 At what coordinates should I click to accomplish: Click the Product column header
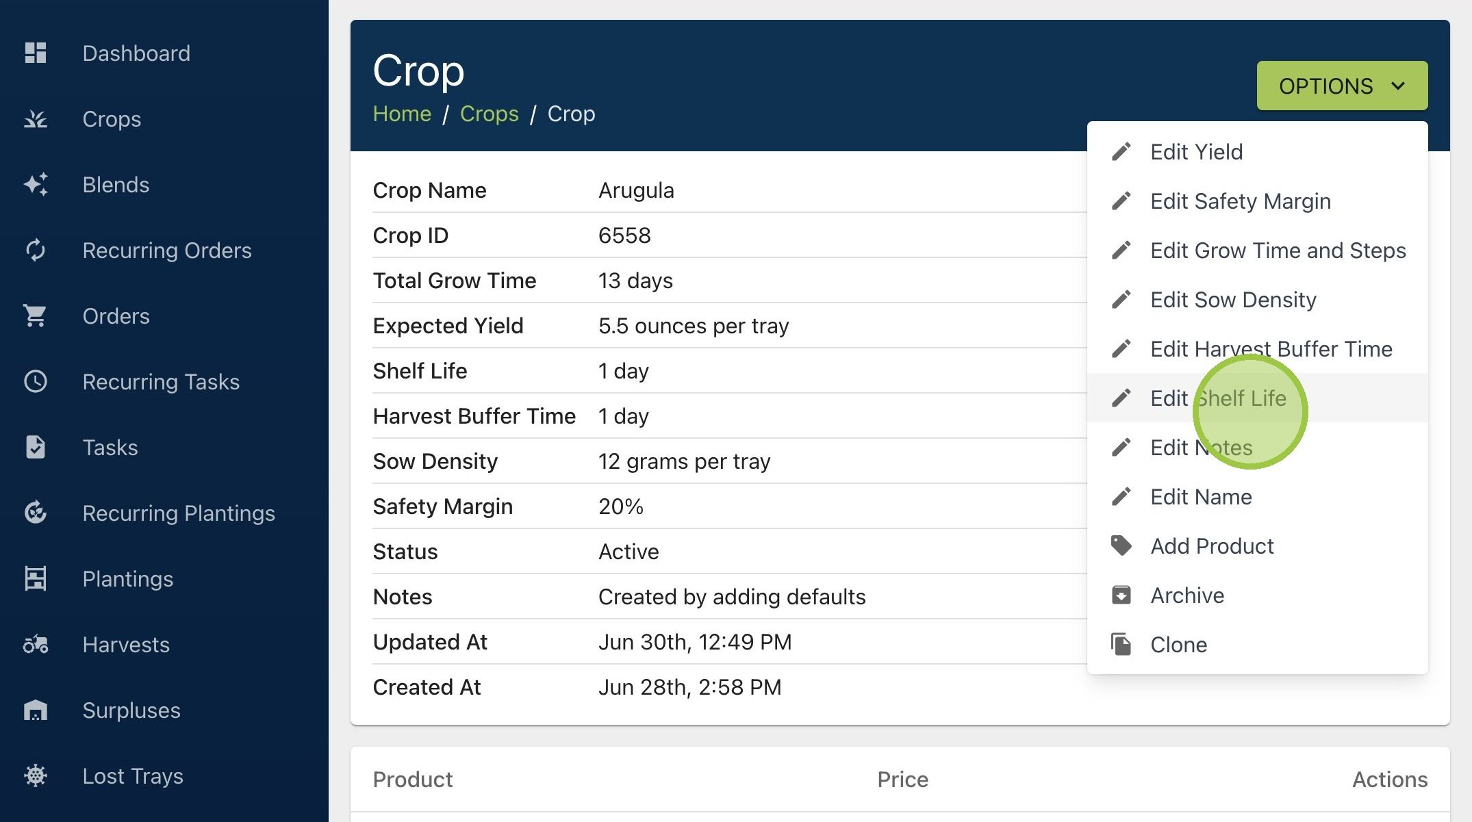pyautogui.click(x=412, y=780)
